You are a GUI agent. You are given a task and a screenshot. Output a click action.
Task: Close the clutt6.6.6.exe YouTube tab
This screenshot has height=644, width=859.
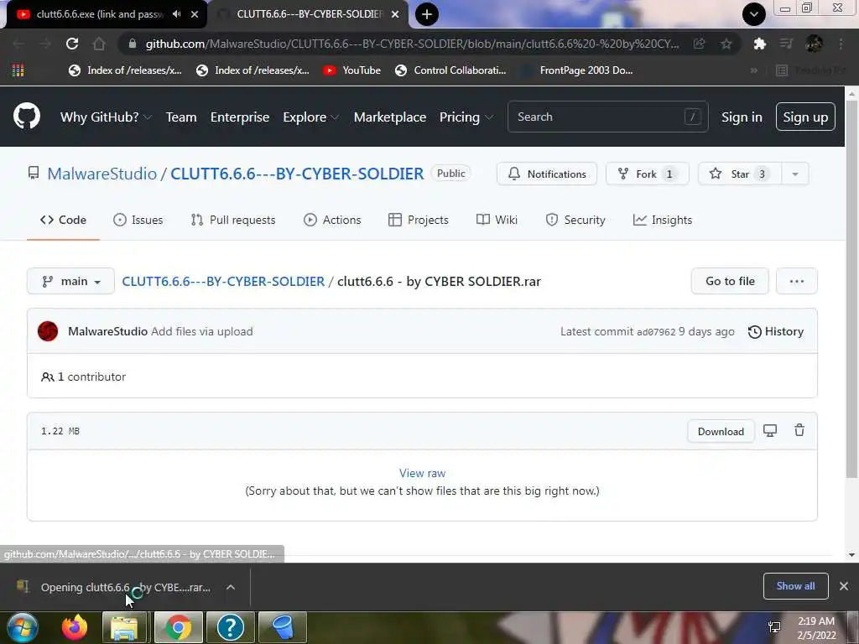195,14
